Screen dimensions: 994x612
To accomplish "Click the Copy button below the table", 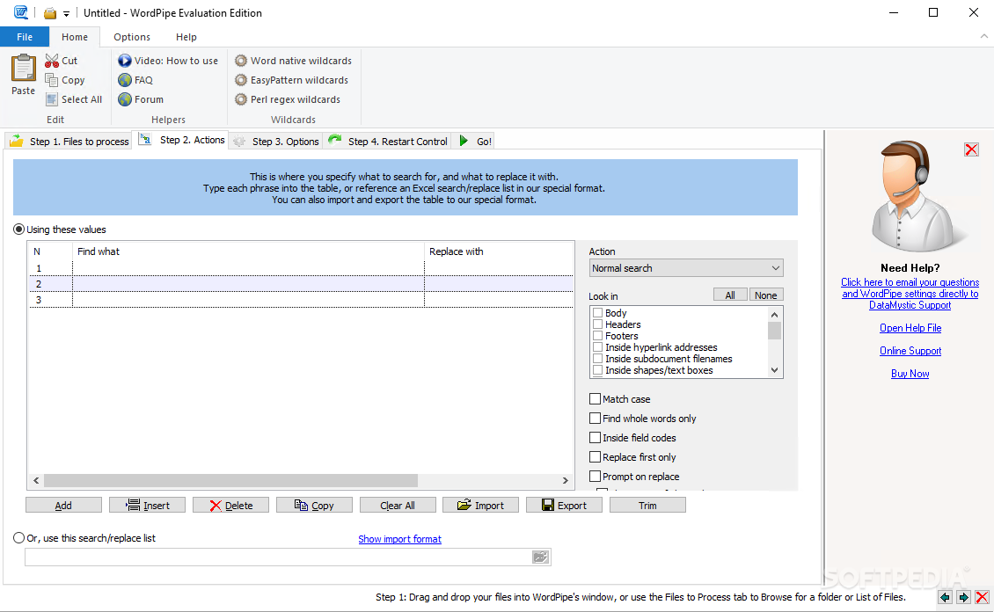I will 314,505.
